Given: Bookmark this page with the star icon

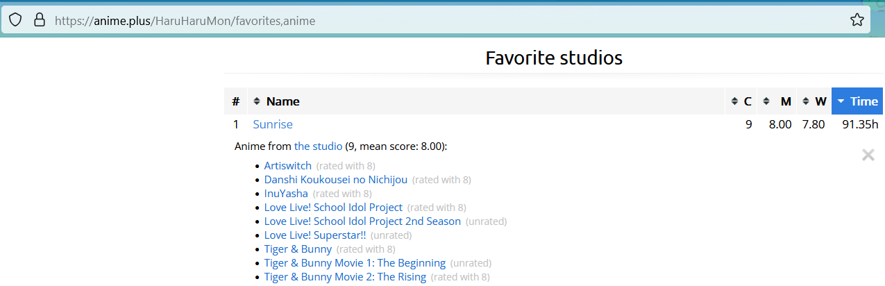Looking at the screenshot, I should coord(857,20).
